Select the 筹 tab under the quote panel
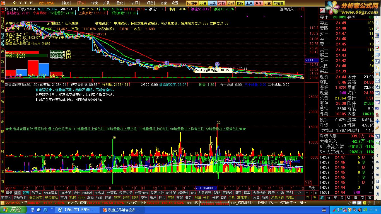The height and width of the screenshot is (214, 381). (370, 197)
